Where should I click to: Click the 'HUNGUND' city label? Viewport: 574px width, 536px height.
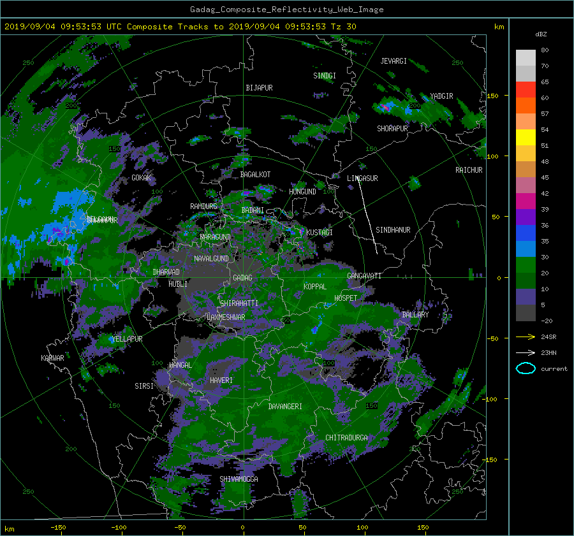[302, 192]
